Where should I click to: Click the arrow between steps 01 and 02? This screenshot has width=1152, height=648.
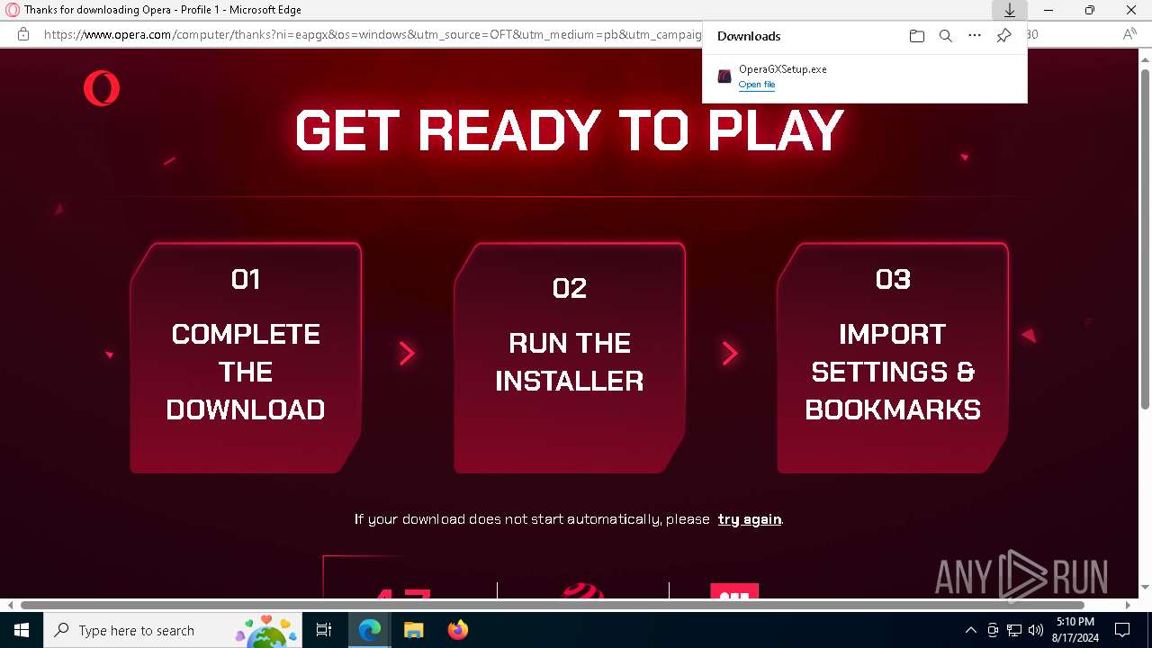click(x=407, y=354)
